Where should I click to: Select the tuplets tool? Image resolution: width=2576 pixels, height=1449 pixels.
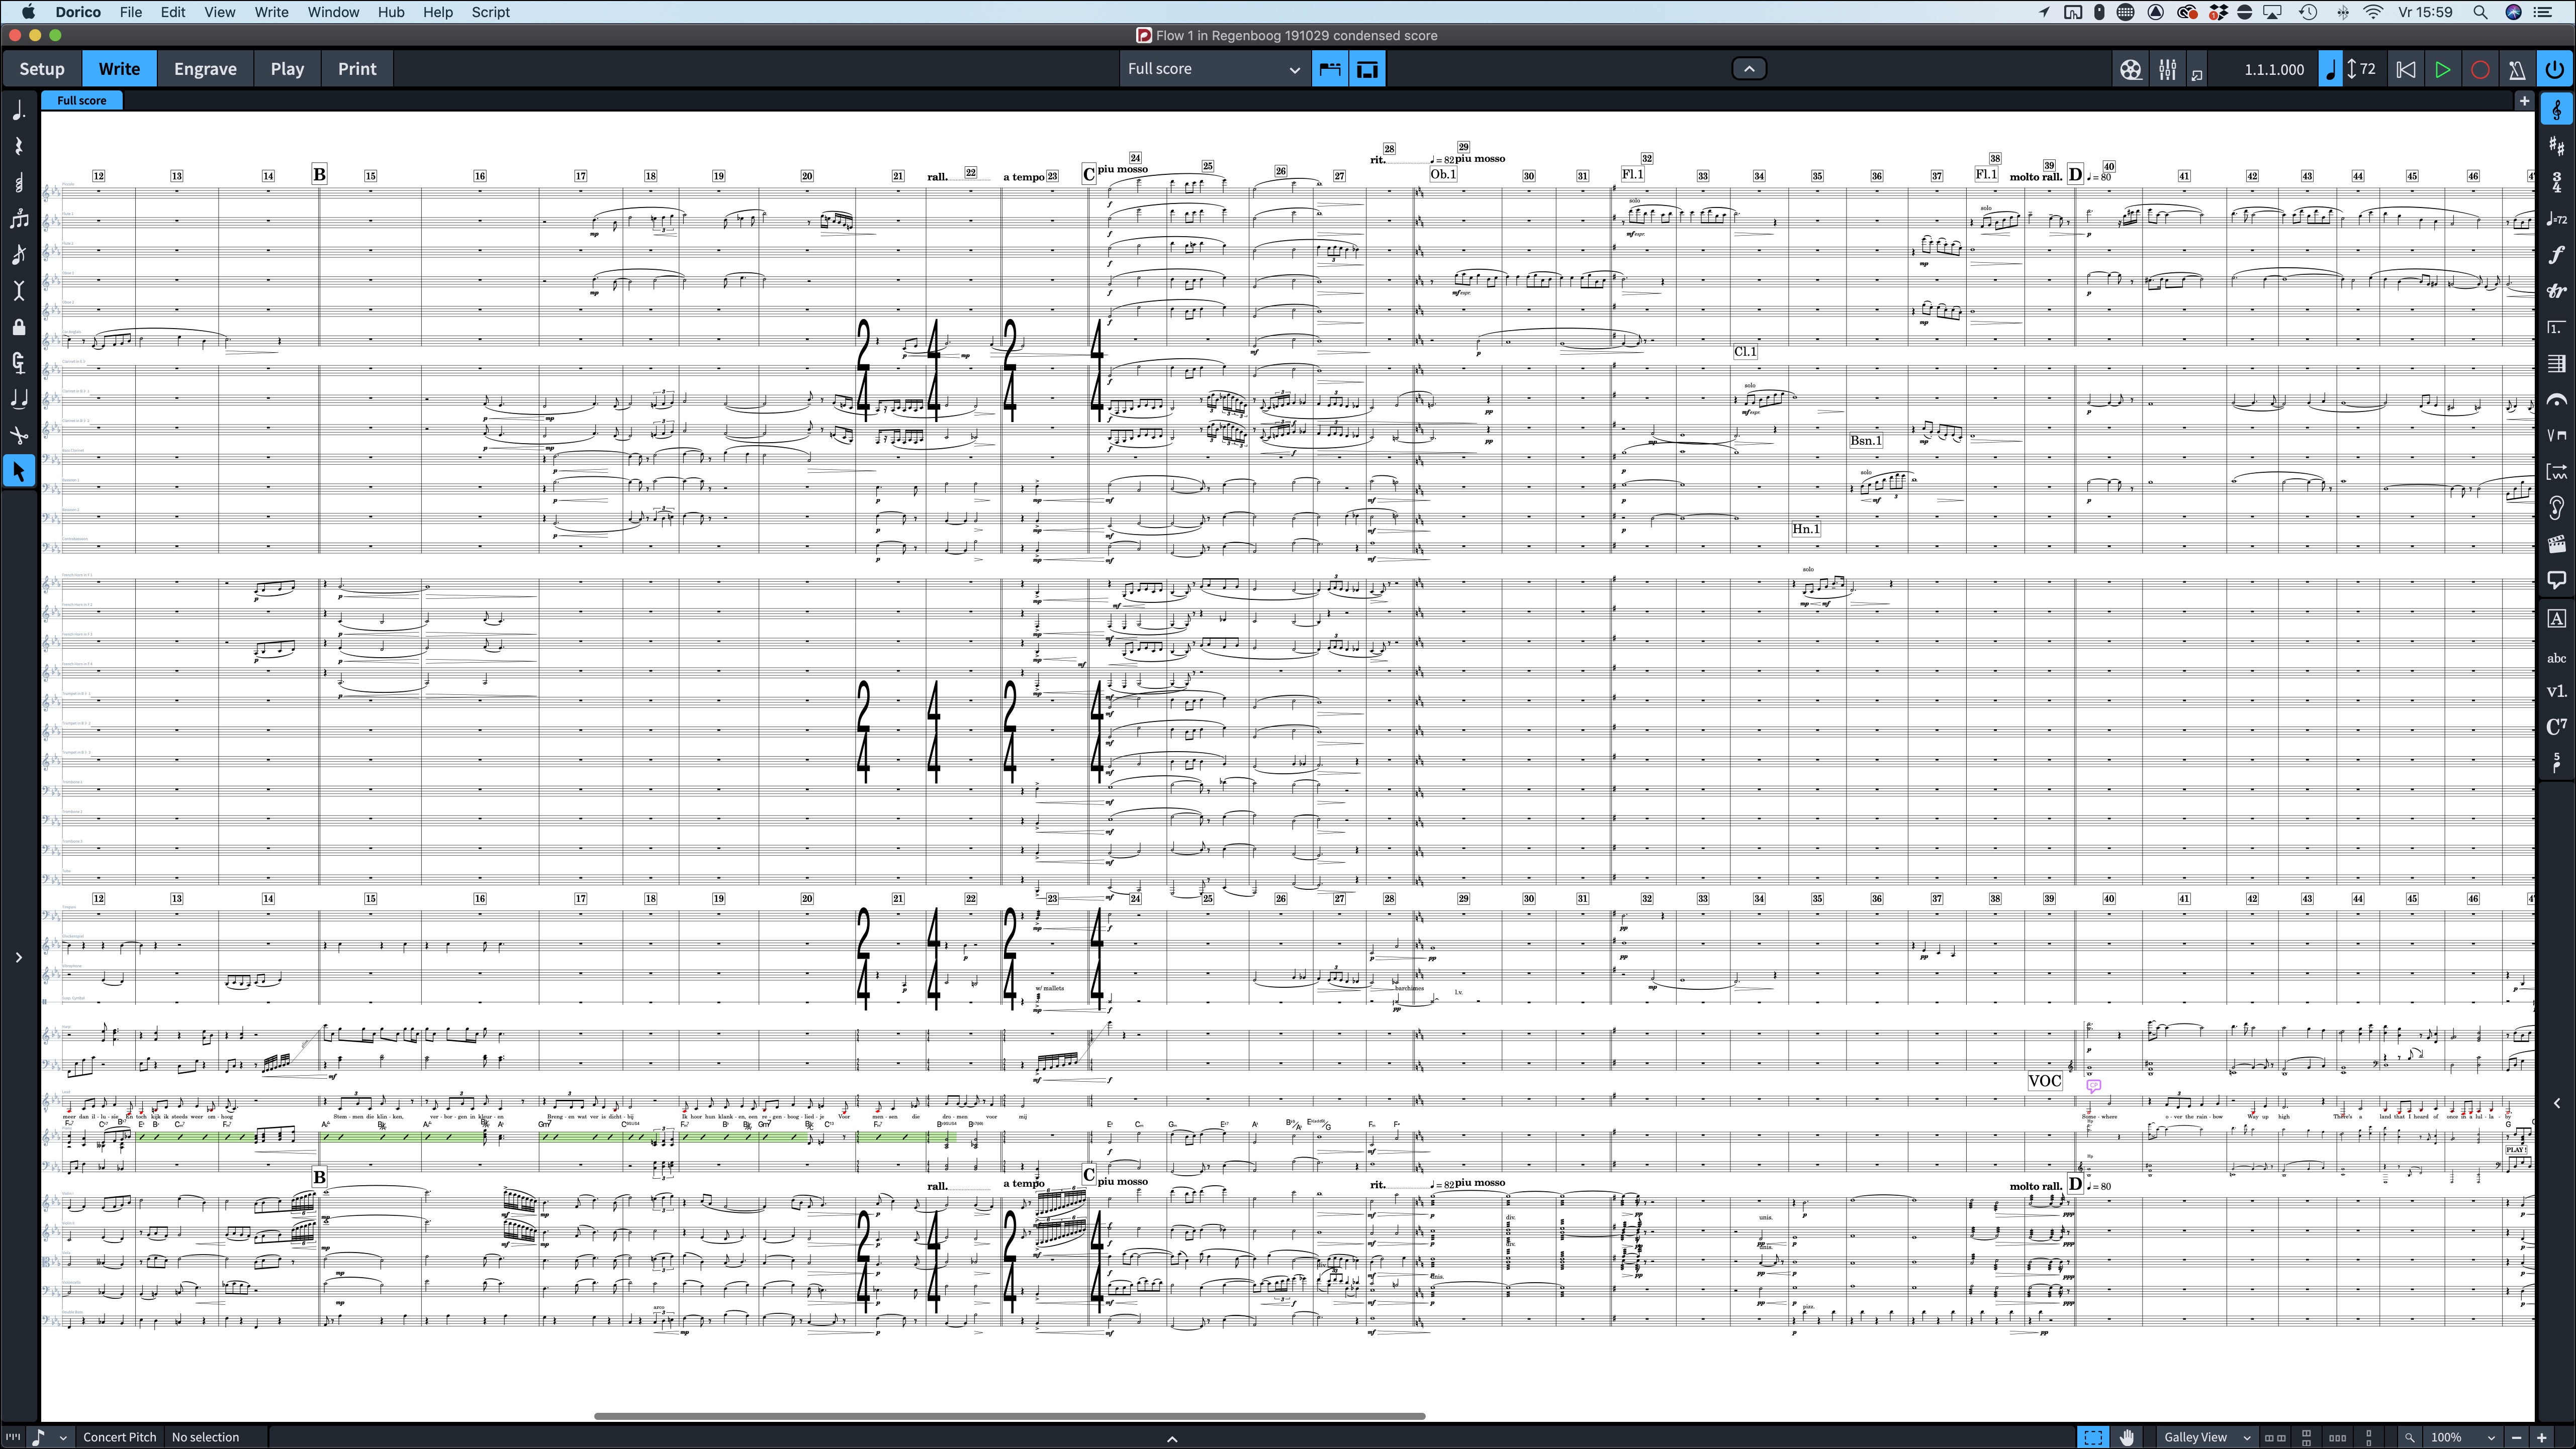[x=19, y=219]
